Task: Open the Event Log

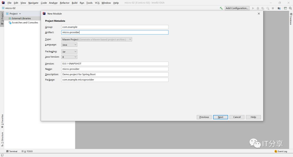Action: [281, 151]
